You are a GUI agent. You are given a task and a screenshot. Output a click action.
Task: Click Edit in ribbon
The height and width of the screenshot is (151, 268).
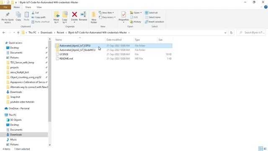tap(134, 17)
